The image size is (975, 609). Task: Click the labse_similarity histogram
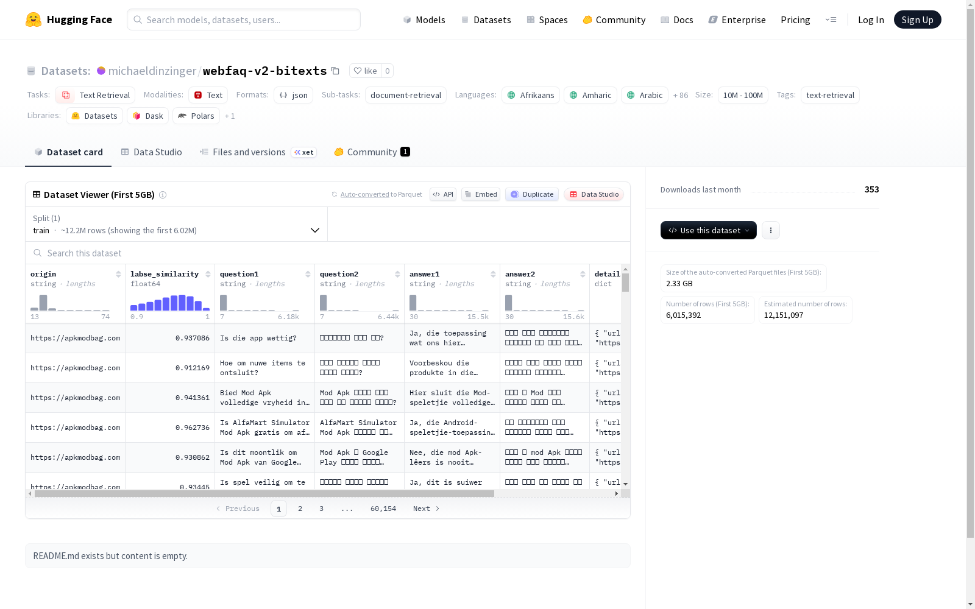[170, 303]
